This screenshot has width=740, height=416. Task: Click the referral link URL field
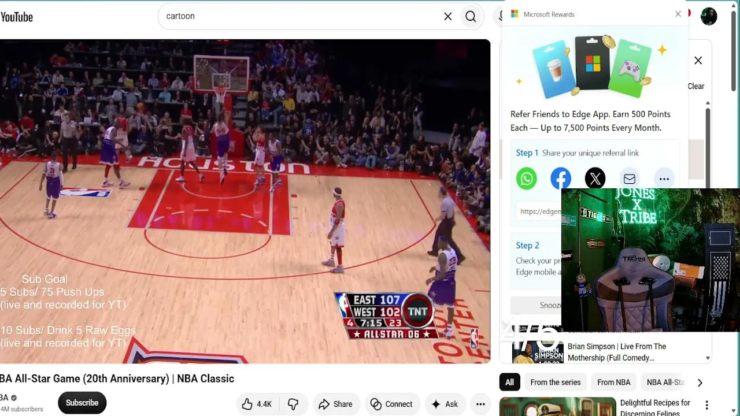point(540,211)
